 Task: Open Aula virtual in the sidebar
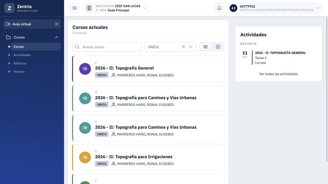(32, 24)
